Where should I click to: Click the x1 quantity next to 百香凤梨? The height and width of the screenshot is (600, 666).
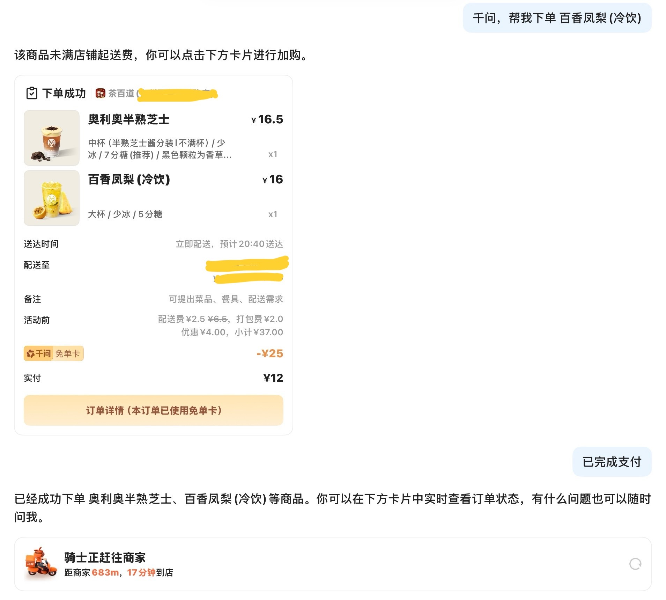pyautogui.click(x=272, y=214)
